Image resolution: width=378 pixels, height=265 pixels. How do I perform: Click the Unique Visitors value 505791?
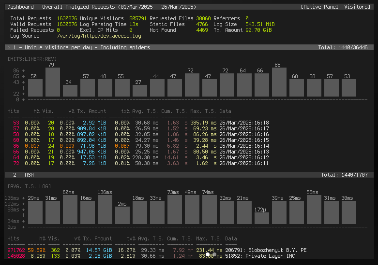coord(137,18)
